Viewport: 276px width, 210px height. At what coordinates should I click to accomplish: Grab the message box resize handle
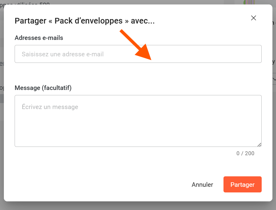(259, 144)
